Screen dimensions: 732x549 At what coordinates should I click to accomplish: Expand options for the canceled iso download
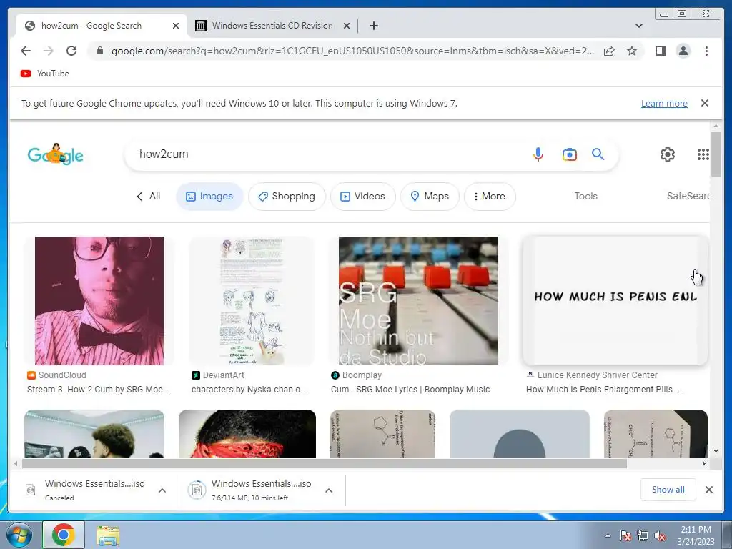162,490
